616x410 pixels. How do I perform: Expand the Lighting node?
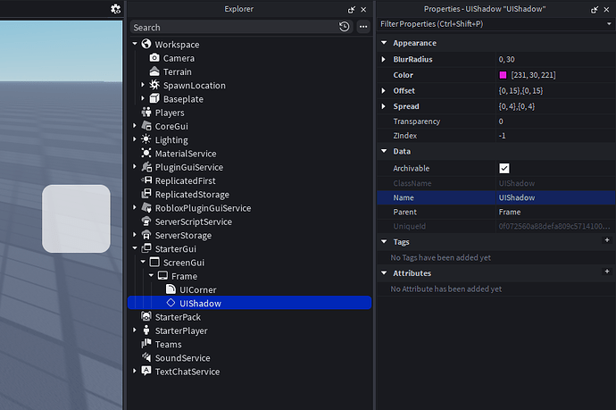[x=135, y=139]
